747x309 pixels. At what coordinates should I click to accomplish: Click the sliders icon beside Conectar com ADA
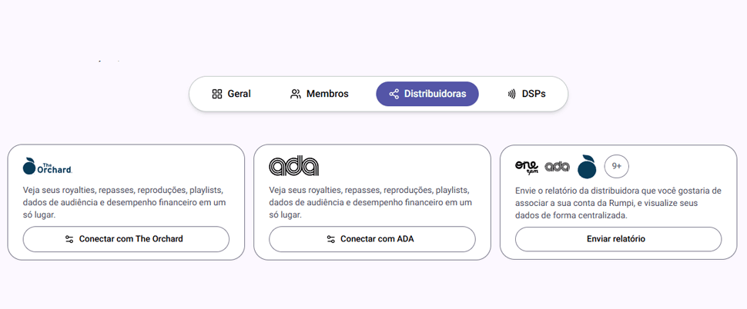click(331, 239)
